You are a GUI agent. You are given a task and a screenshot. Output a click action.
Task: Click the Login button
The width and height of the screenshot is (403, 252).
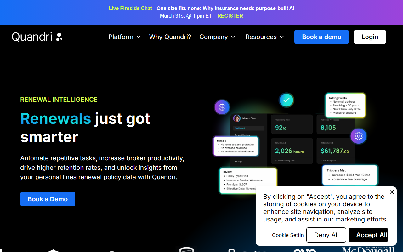(x=370, y=37)
